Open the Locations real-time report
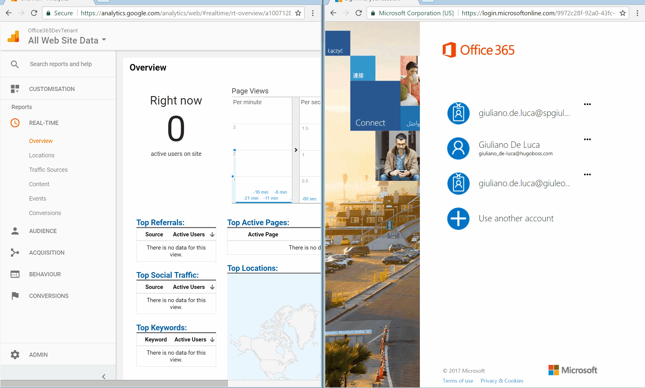The height and width of the screenshot is (388, 645). pyautogui.click(x=41, y=155)
